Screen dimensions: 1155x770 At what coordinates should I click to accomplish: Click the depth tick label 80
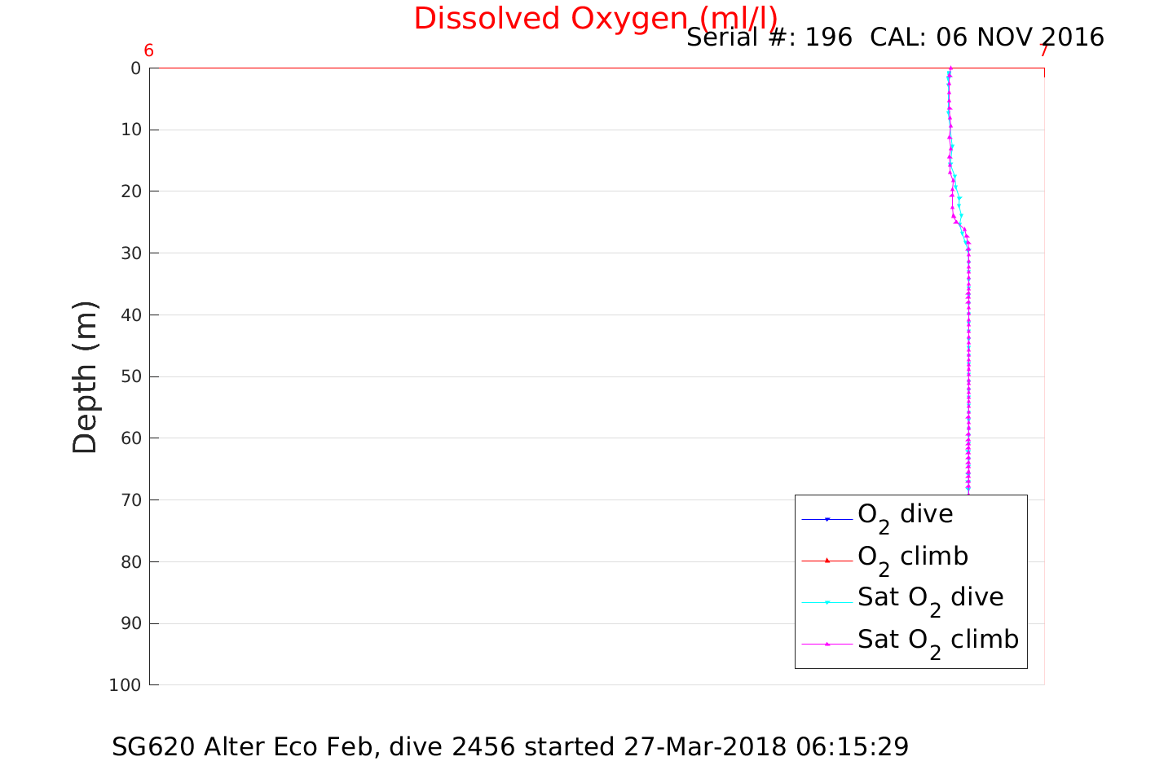(130, 561)
